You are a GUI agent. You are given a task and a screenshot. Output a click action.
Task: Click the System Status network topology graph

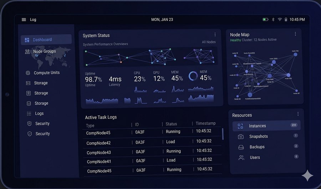[x=150, y=57]
